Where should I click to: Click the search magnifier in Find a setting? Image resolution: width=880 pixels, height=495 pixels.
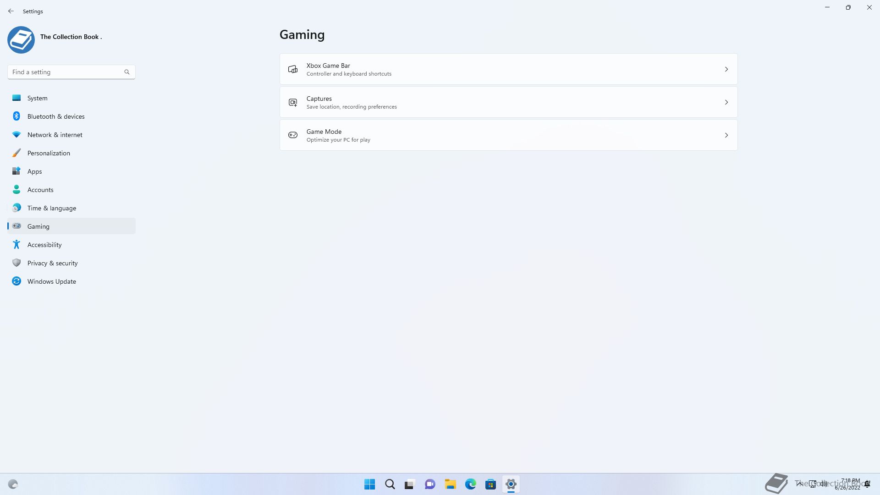click(127, 72)
